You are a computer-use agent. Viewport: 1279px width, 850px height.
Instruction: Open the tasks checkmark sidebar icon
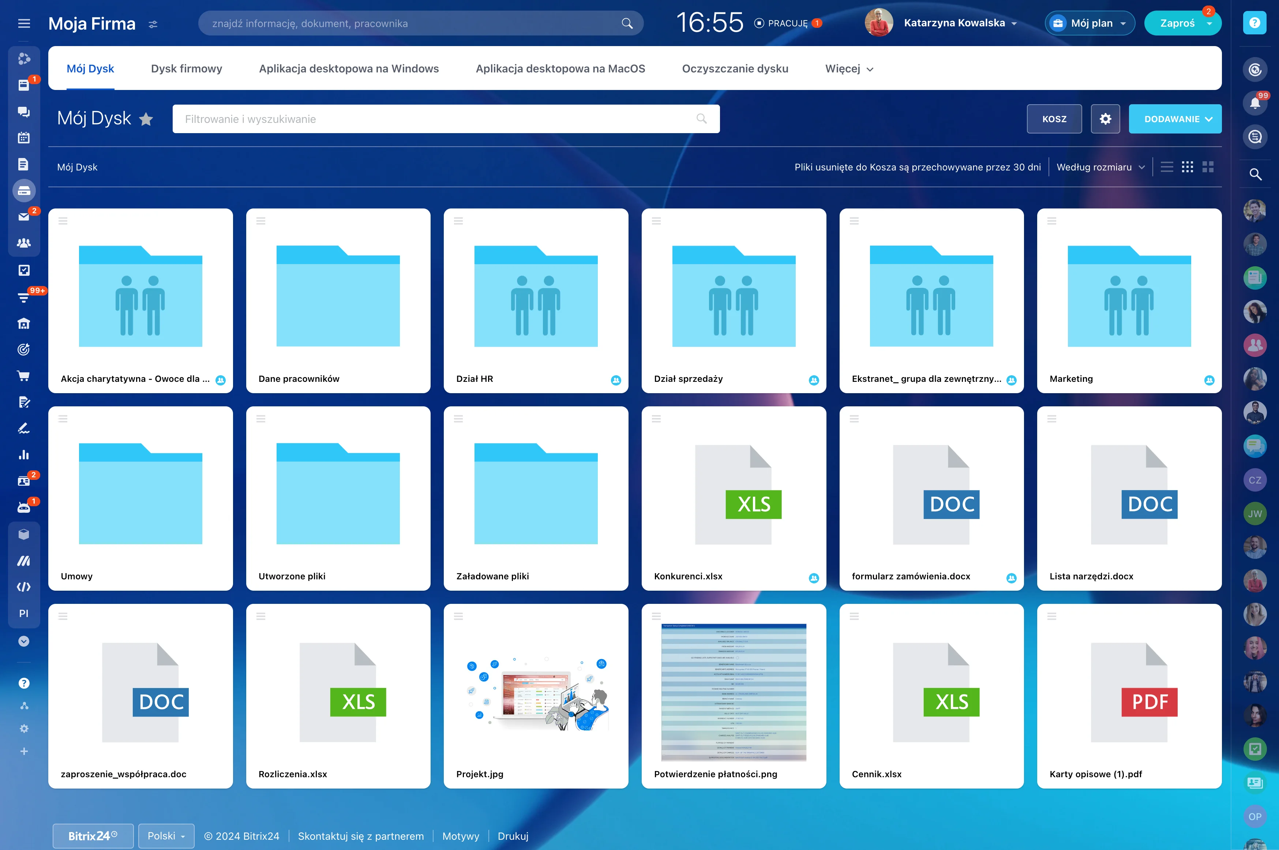[x=23, y=270]
